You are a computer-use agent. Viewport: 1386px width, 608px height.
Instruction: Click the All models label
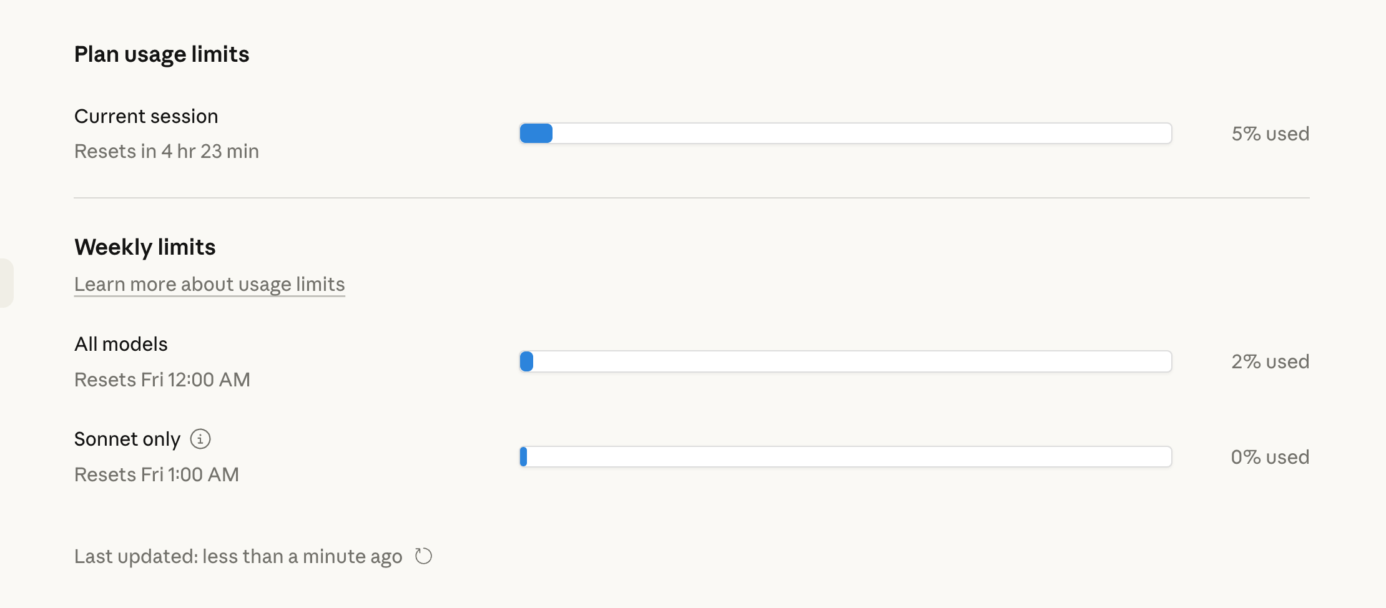(121, 345)
